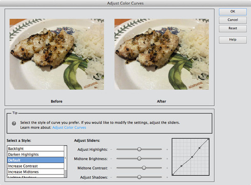Open Help for color curves

(x=233, y=40)
